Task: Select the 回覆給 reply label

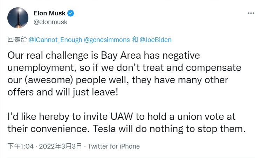Action: (17, 40)
